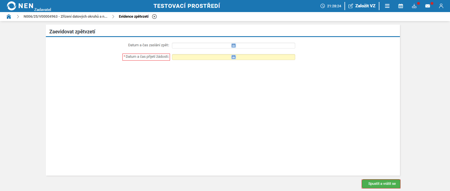Open date picker for Datum a čas přijetí žádosti
Image resolution: width=450 pixels, height=191 pixels.
point(234,57)
